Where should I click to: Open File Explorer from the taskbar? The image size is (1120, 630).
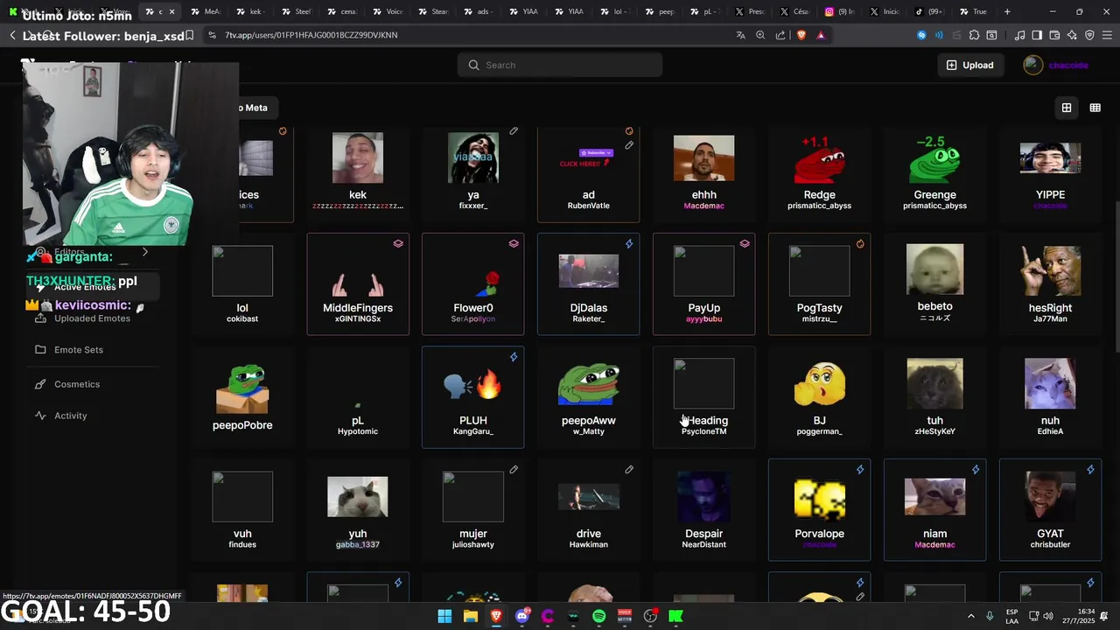[x=470, y=616]
